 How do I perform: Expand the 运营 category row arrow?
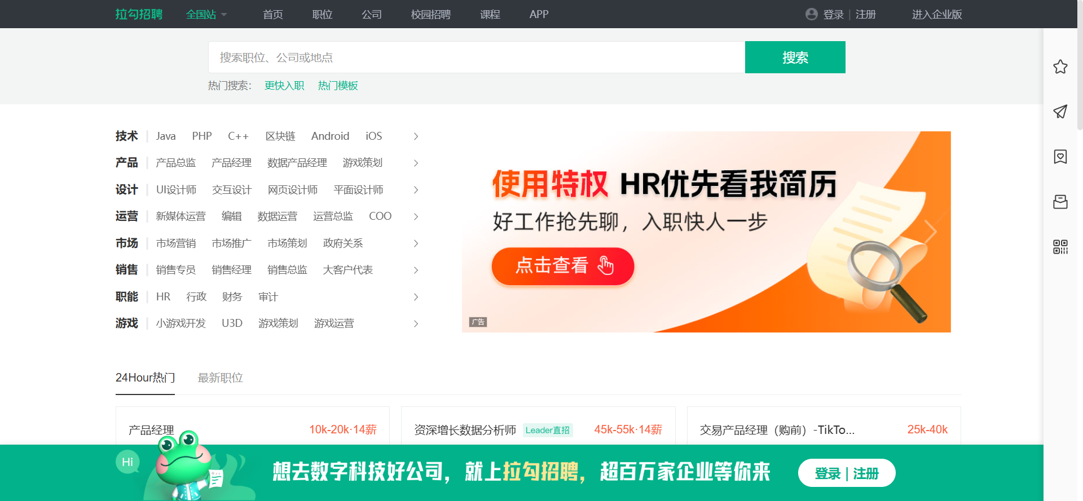coord(416,216)
